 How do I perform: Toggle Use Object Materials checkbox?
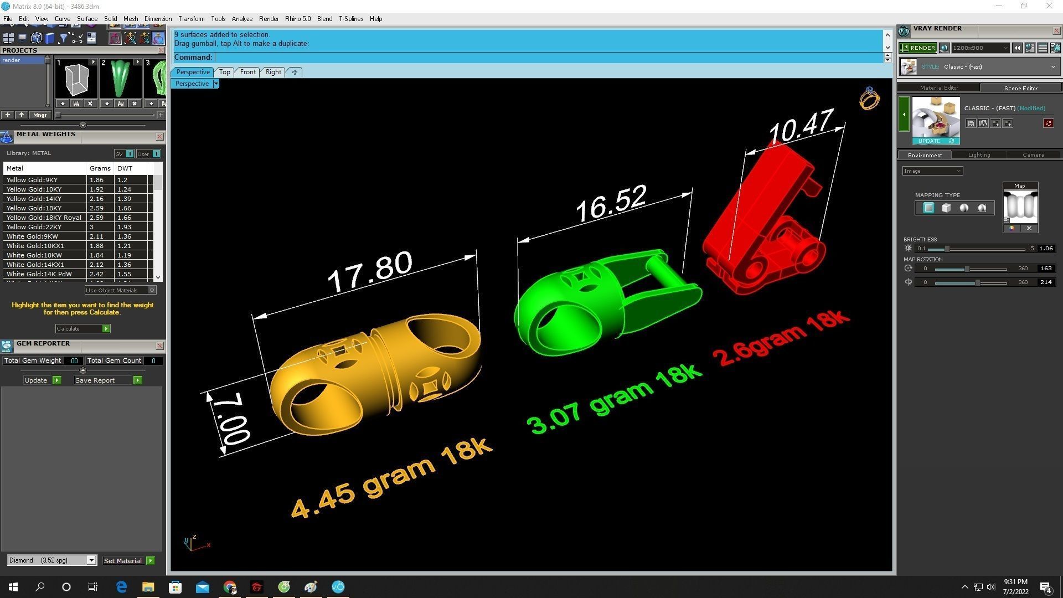coord(152,290)
